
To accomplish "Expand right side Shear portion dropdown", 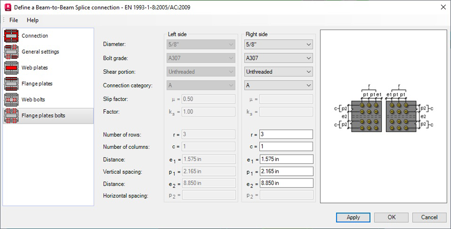I will pos(278,72).
